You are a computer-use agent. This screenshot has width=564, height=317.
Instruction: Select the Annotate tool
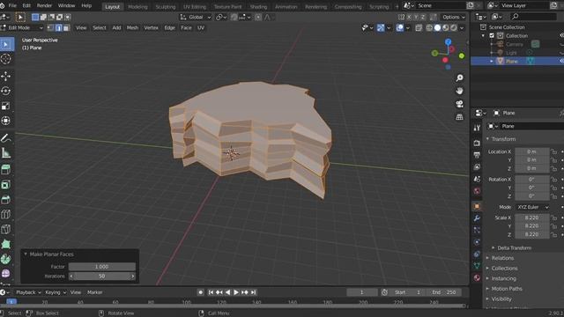pos(6,137)
